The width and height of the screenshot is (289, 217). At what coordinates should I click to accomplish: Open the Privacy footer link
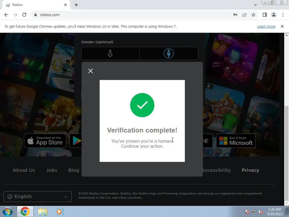tap(251, 170)
